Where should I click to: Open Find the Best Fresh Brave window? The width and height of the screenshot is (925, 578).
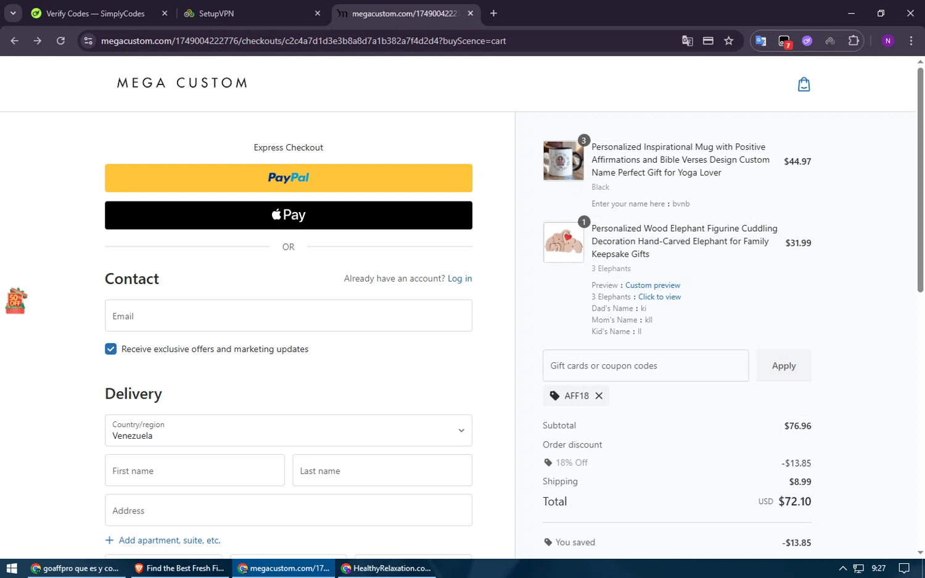(179, 568)
